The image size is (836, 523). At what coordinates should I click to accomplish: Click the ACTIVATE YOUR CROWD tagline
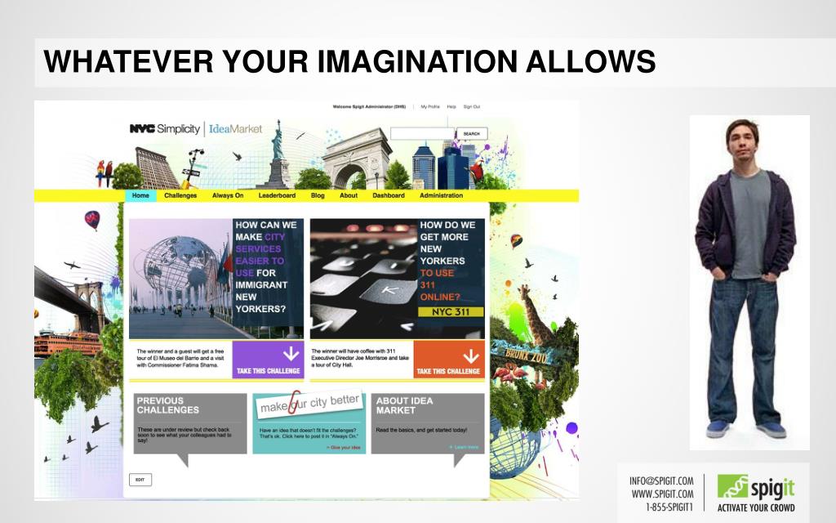pos(756,508)
